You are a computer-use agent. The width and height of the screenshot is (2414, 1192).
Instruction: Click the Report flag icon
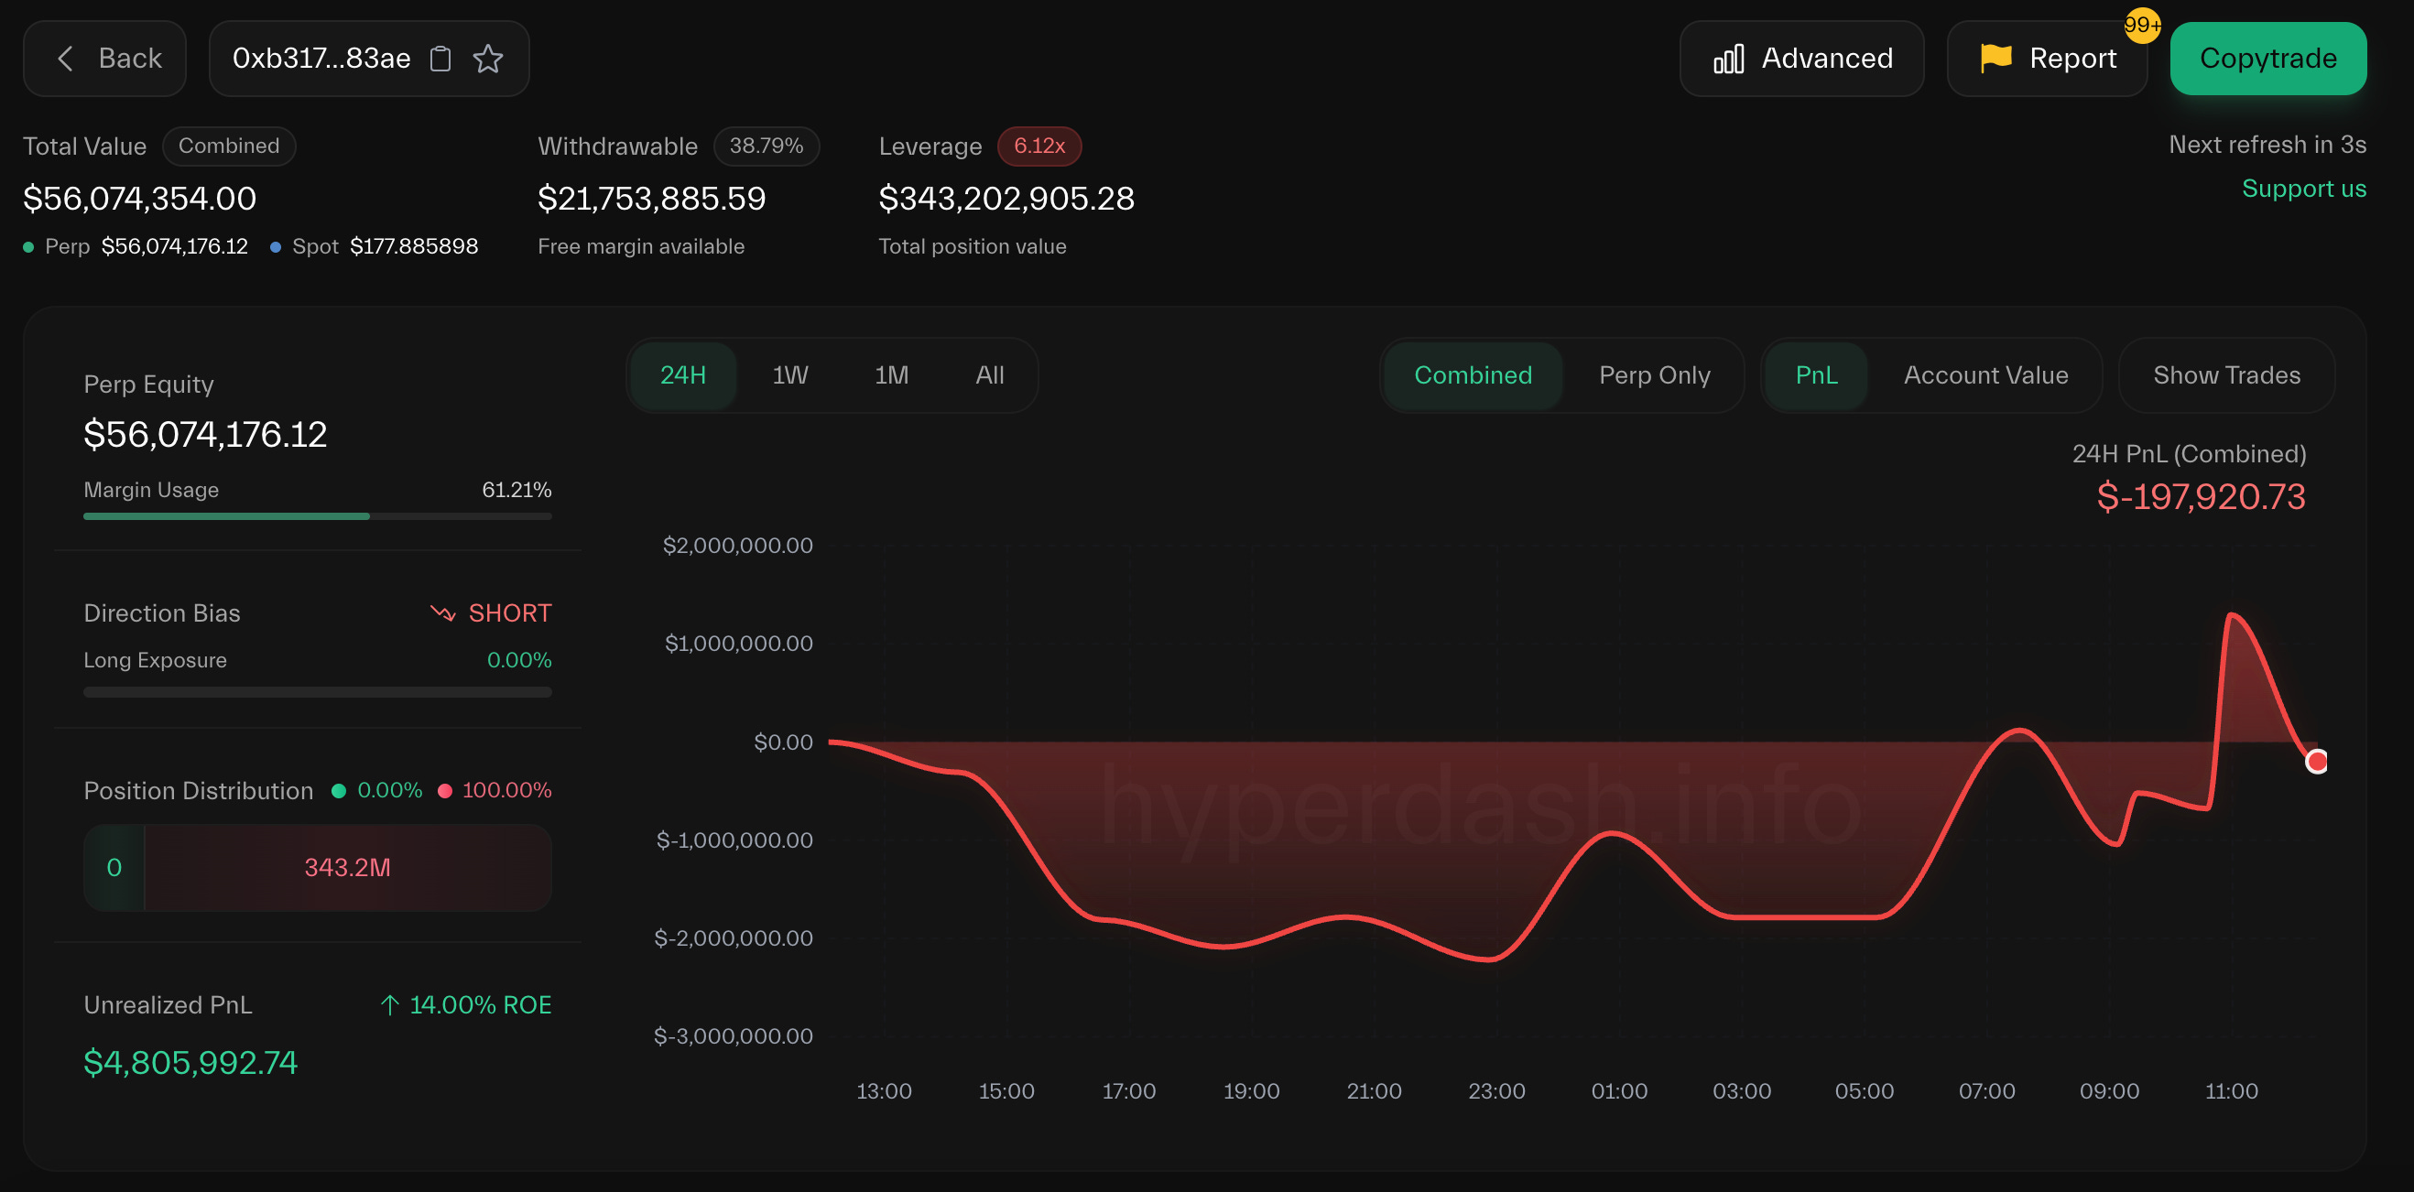[1995, 58]
